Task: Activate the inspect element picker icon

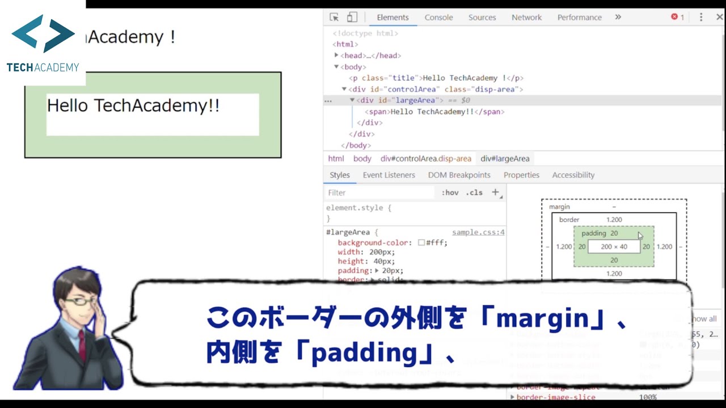Action: click(x=334, y=17)
